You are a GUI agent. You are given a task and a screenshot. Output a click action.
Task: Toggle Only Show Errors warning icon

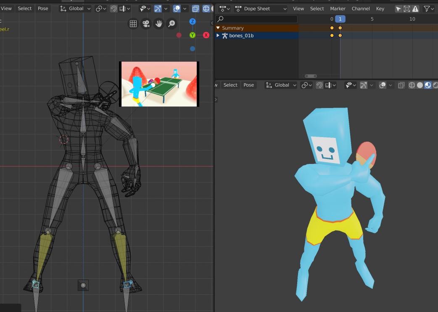coord(415,8)
